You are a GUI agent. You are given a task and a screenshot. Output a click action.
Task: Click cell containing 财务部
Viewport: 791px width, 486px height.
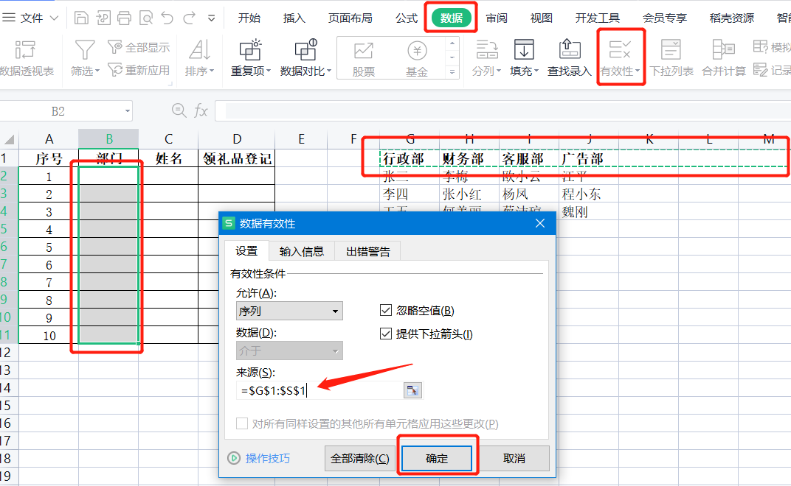click(469, 158)
